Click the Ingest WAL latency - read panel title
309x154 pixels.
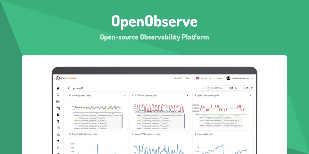pyautogui.click(x=85, y=134)
